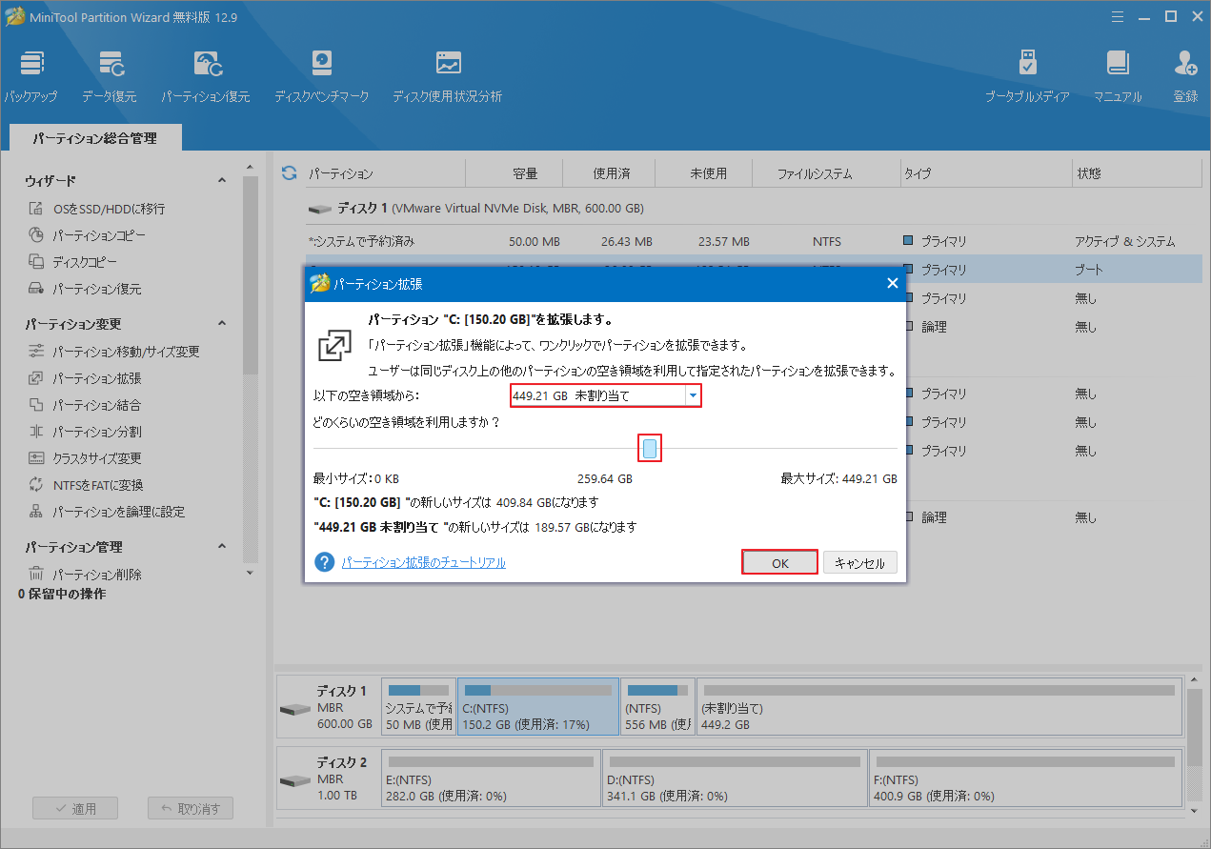The height and width of the screenshot is (849, 1211).
Task: Start ディスクベンチマーク disk benchmark
Action: pyautogui.click(x=321, y=77)
